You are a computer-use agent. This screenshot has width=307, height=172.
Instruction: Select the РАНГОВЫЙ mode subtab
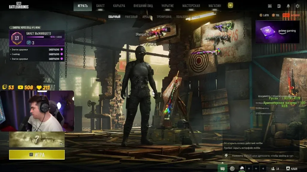(x=131, y=17)
